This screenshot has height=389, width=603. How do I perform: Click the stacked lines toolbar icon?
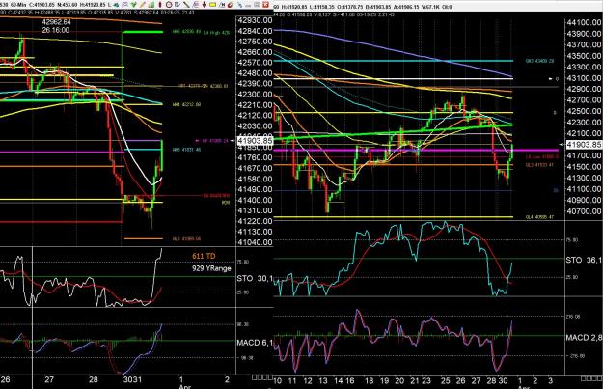pyautogui.click(x=195, y=5)
